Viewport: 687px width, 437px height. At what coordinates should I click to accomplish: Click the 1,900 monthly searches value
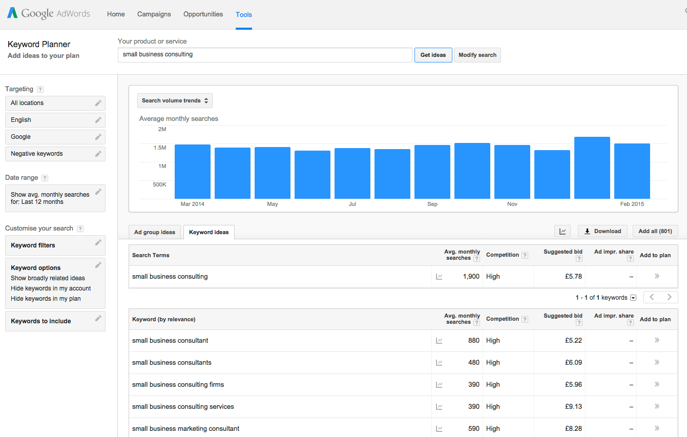click(471, 276)
